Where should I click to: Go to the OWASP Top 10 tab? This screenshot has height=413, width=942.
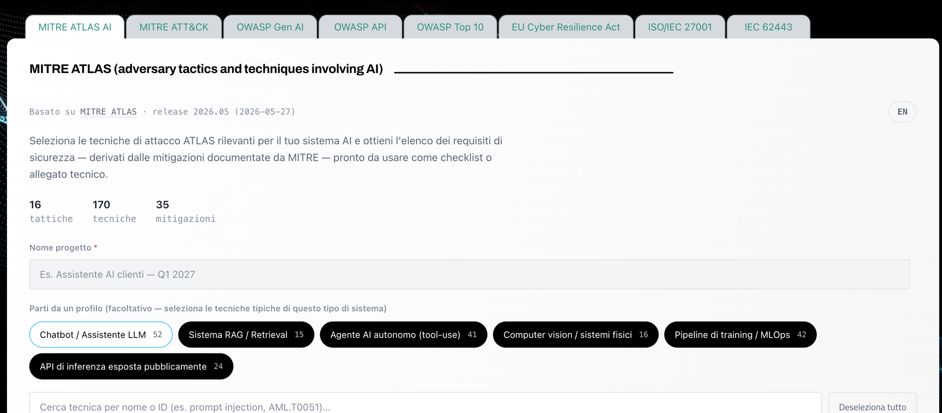click(450, 27)
